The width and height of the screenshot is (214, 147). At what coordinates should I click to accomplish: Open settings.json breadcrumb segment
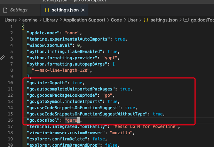pos(164,20)
